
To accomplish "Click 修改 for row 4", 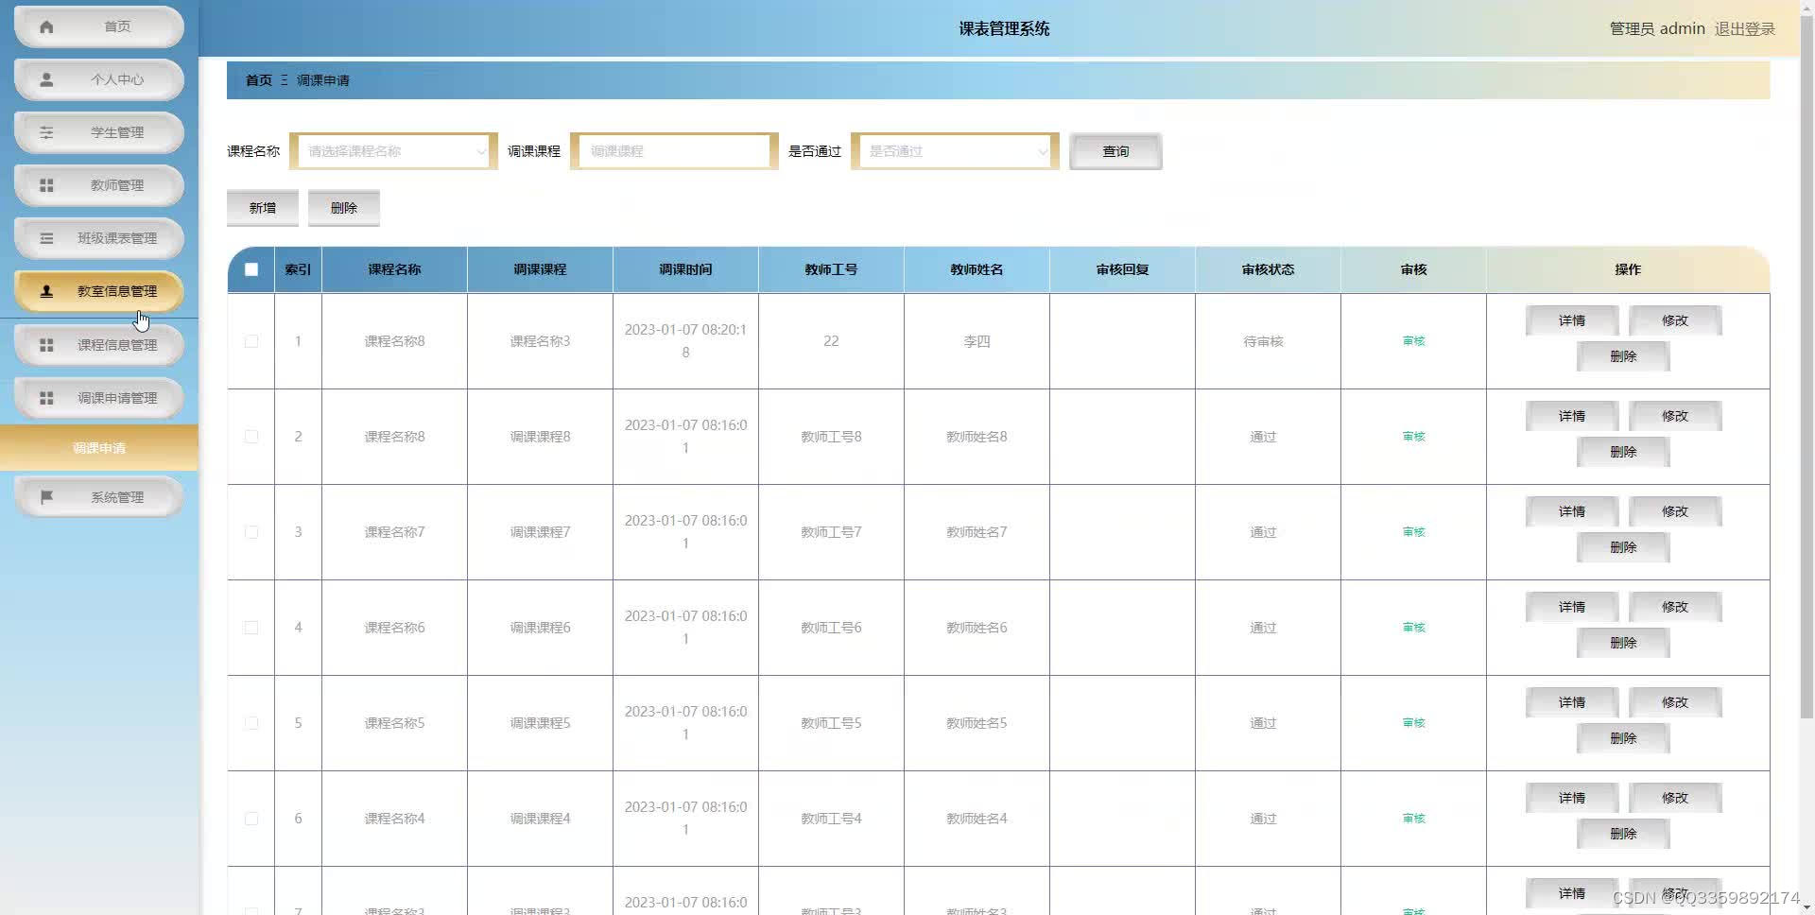I will (1675, 607).
